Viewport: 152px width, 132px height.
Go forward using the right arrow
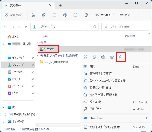(13, 27)
